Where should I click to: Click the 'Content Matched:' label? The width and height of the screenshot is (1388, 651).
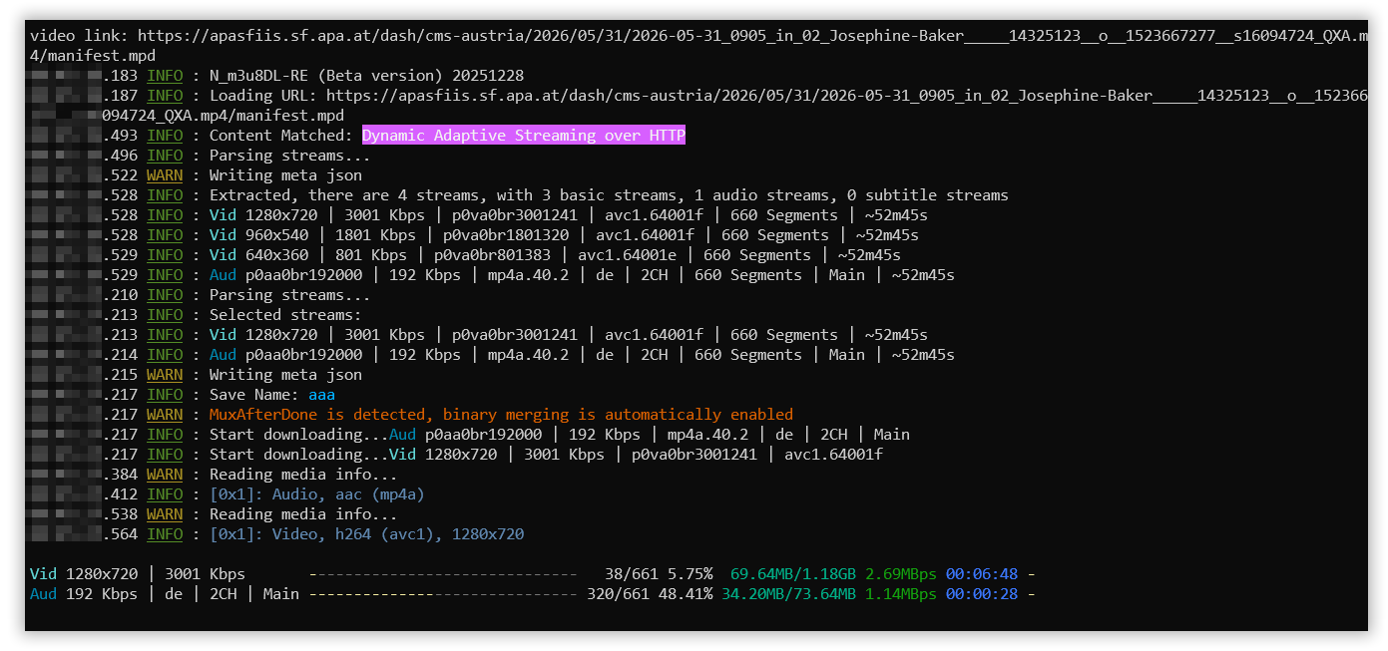[280, 136]
